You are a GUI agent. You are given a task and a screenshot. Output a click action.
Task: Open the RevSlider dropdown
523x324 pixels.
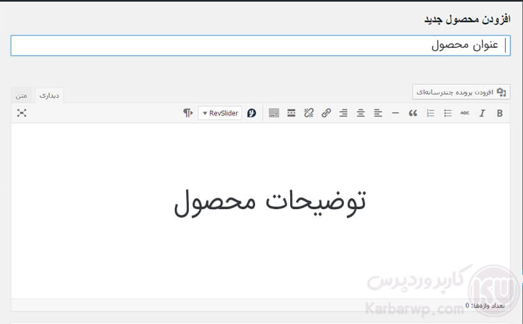pos(220,113)
